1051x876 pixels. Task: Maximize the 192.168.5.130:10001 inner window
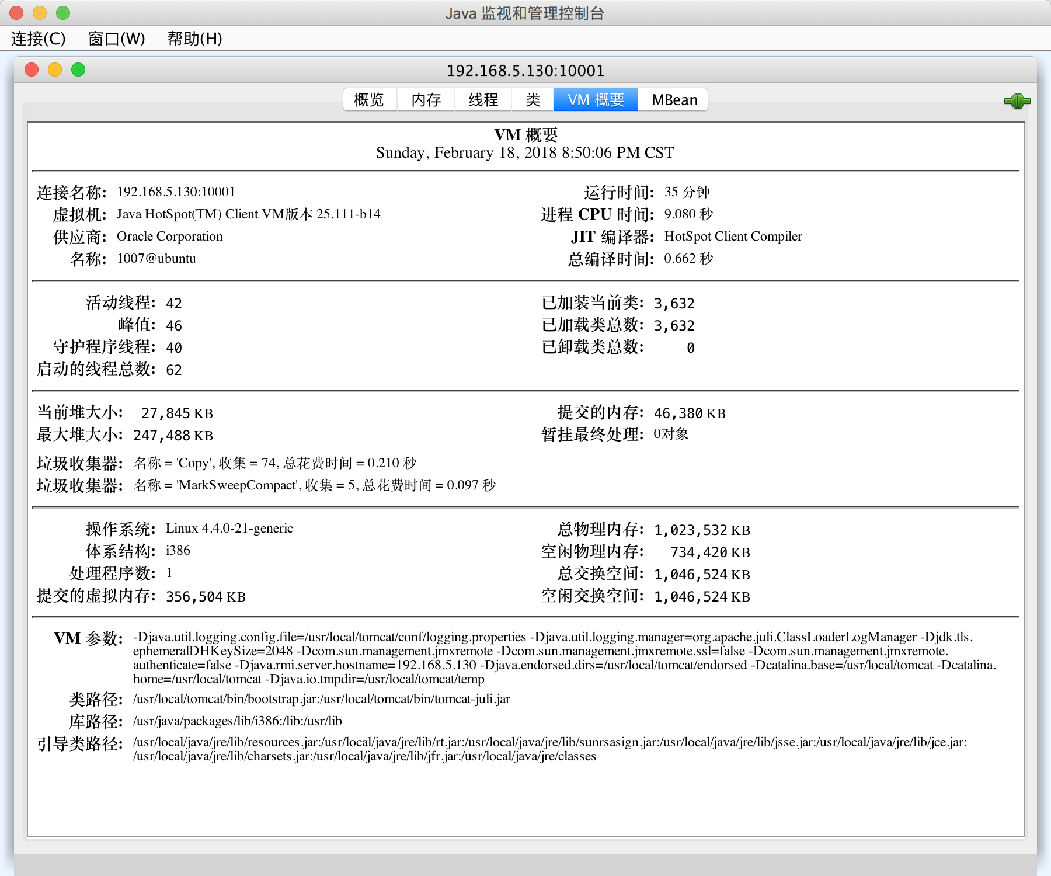point(78,70)
